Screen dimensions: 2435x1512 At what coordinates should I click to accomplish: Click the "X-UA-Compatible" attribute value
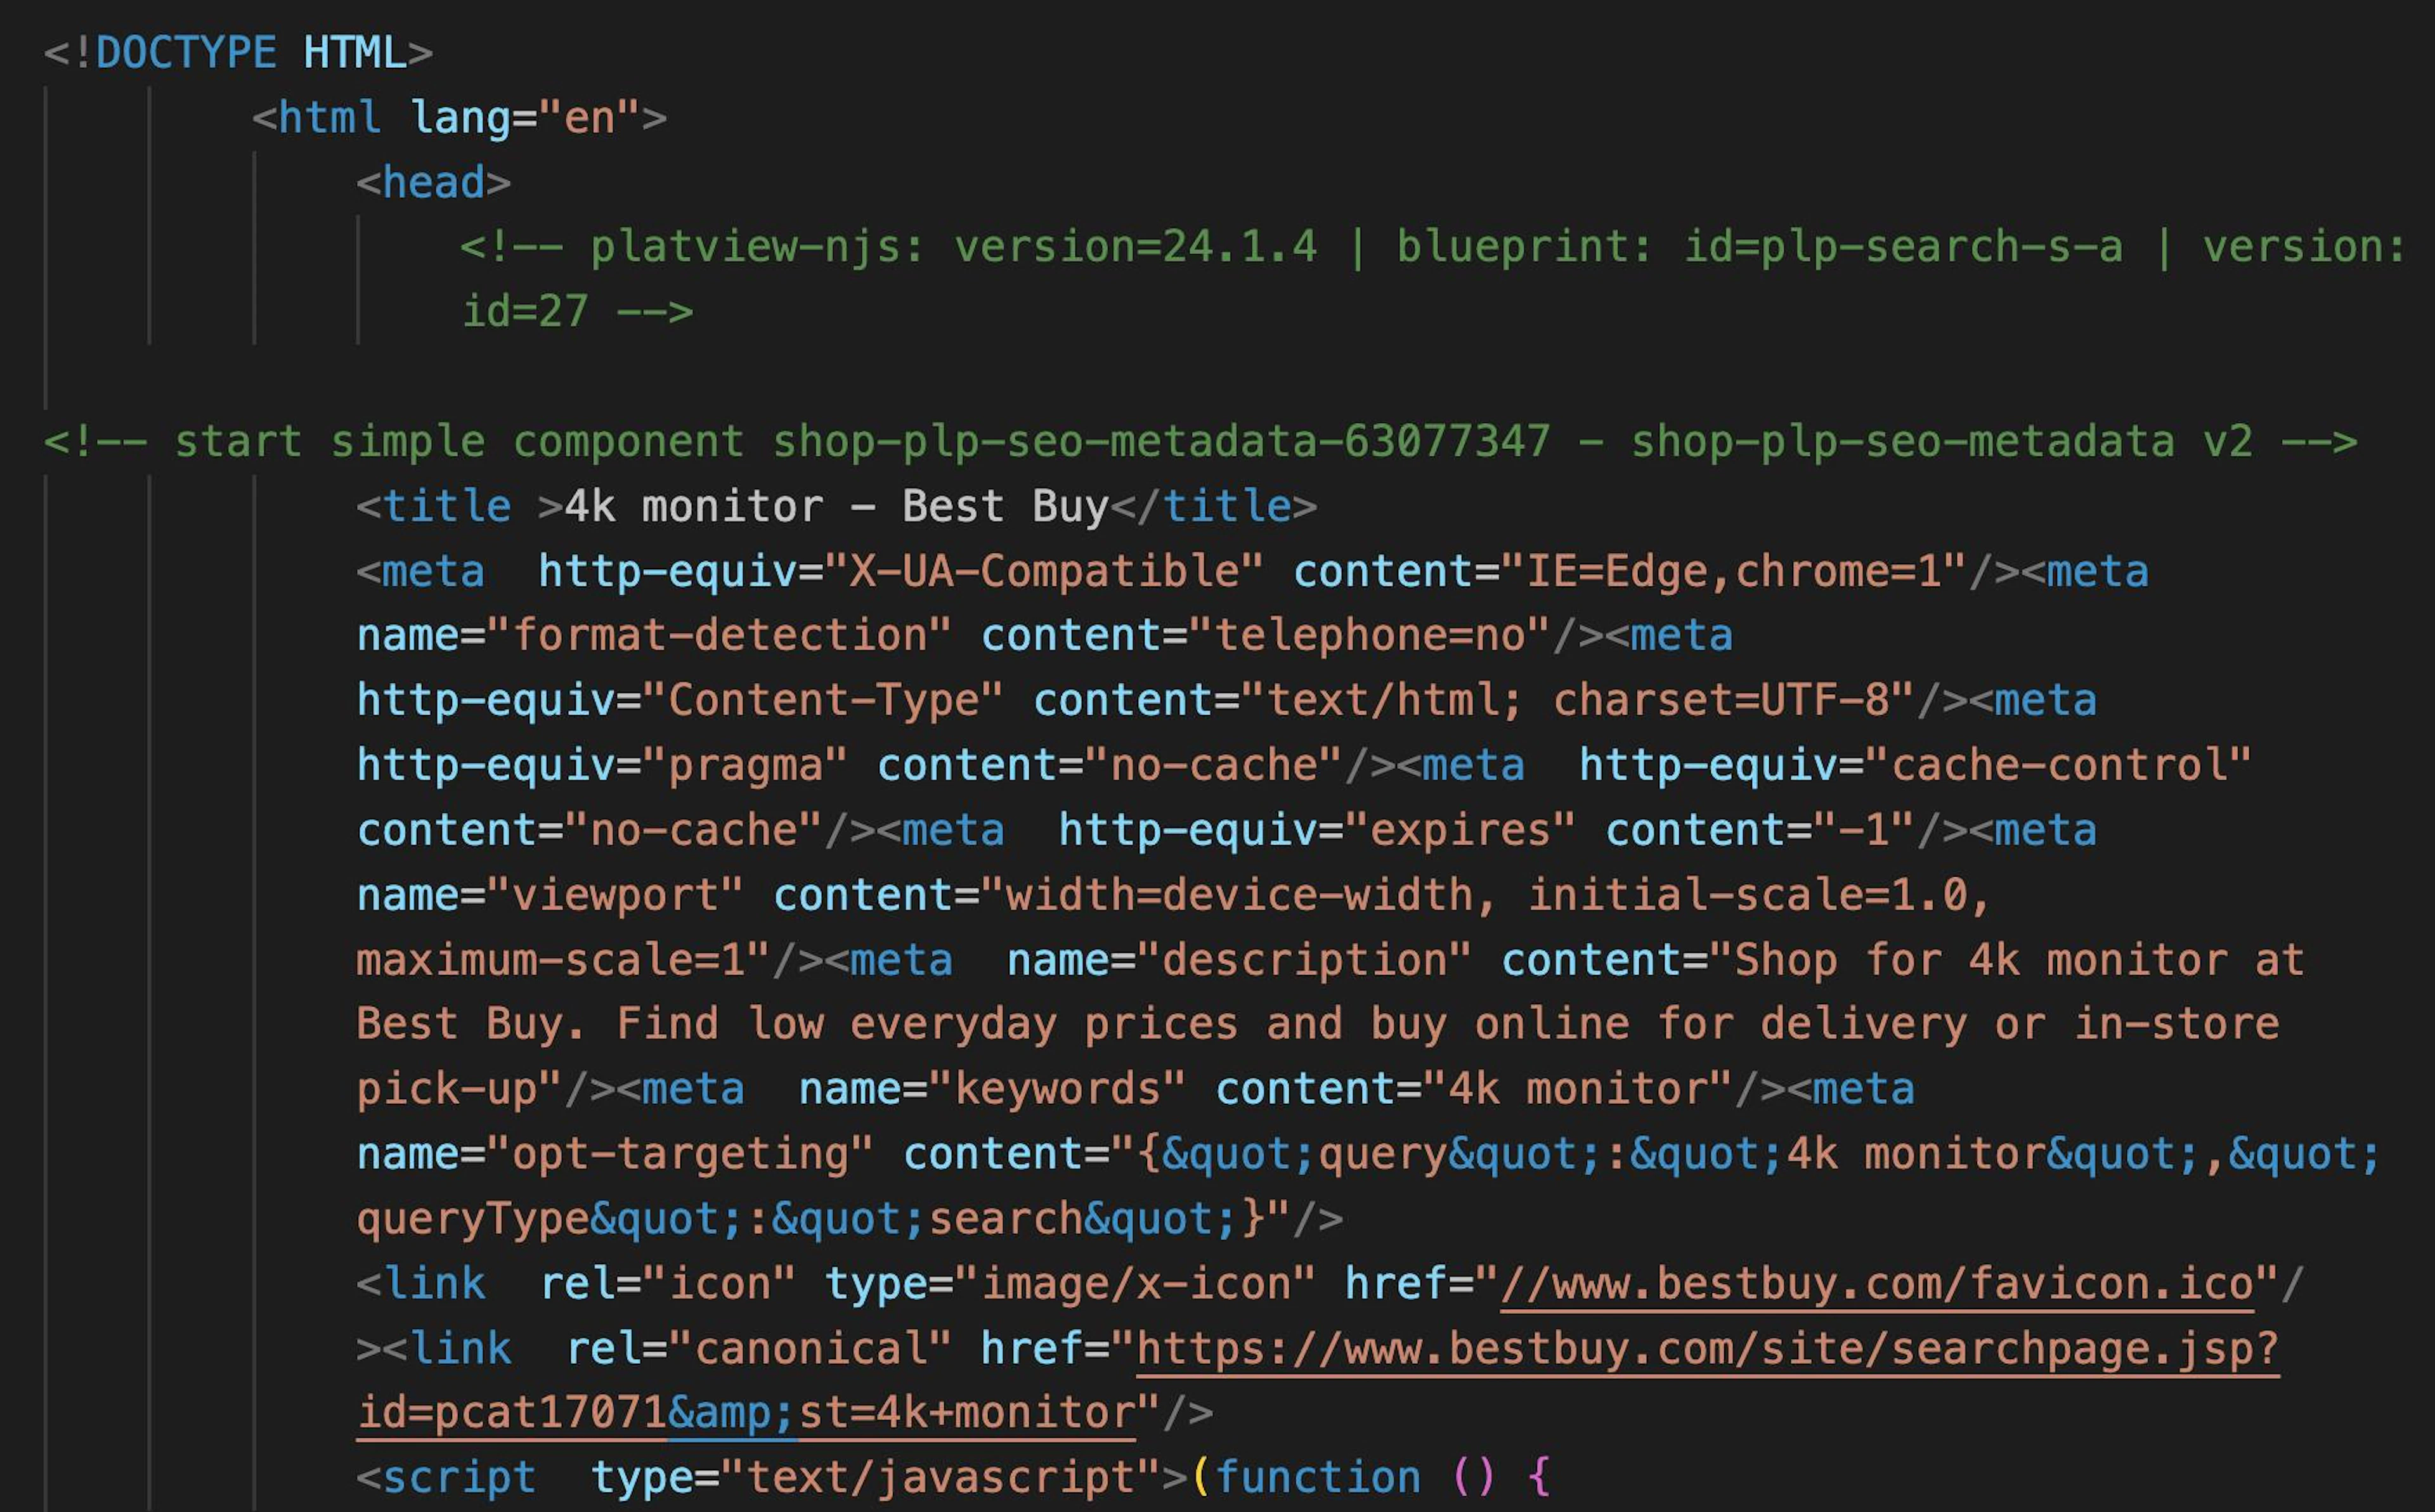pyautogui.click(x=1044, y=571)
